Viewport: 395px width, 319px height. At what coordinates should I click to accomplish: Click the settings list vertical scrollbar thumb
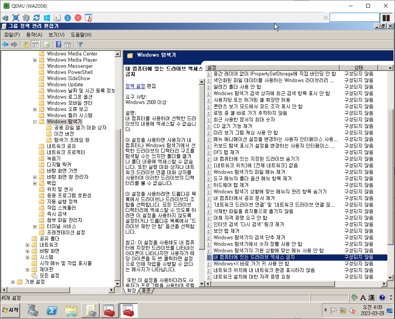(x=390, y=177)
